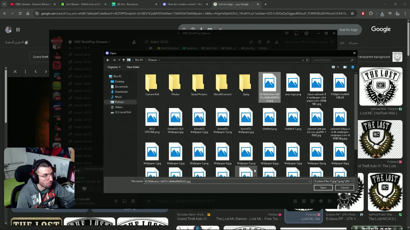
Task: Open the Saved Pictures folder
Action: pos(199,85)
